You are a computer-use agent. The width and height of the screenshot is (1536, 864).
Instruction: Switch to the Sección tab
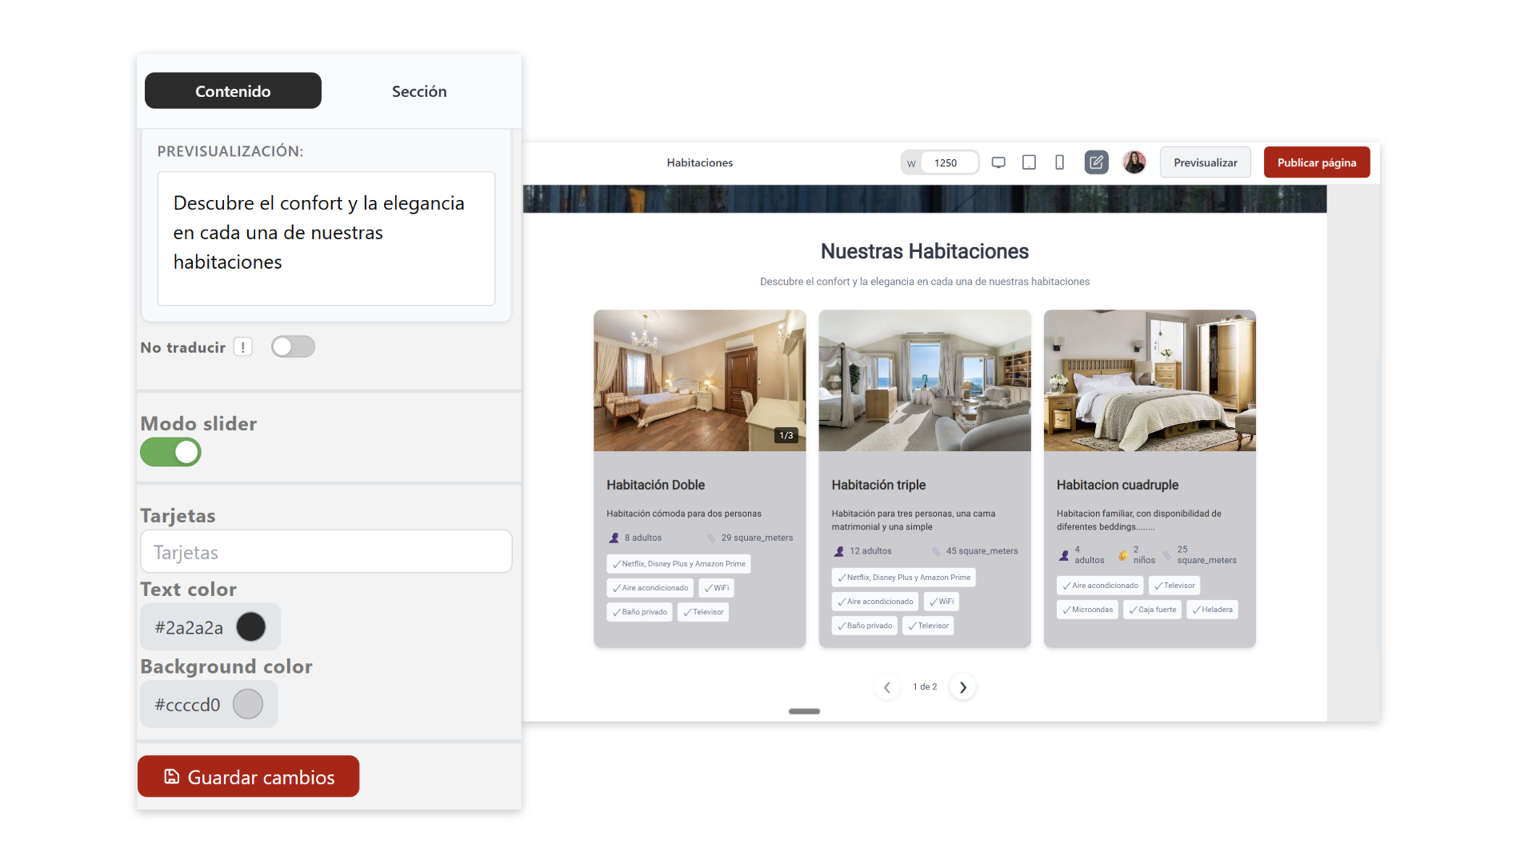pos(419,91)
